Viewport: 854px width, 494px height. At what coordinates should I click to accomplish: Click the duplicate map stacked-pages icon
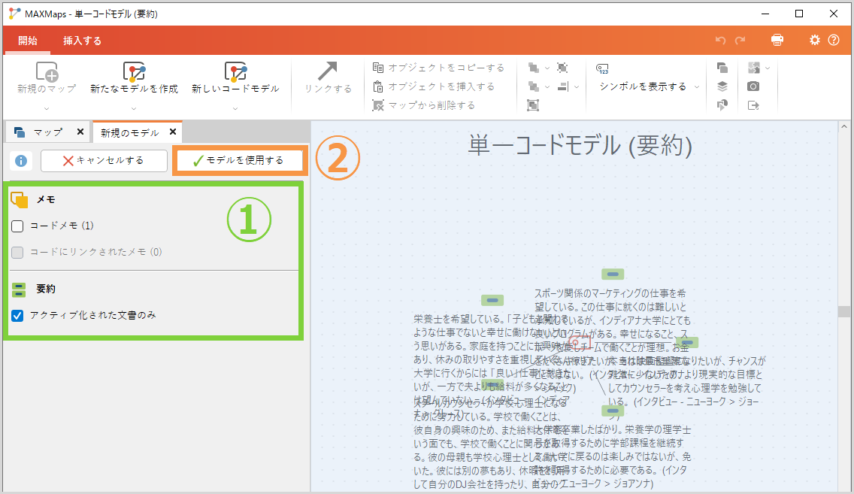[722, 68]
